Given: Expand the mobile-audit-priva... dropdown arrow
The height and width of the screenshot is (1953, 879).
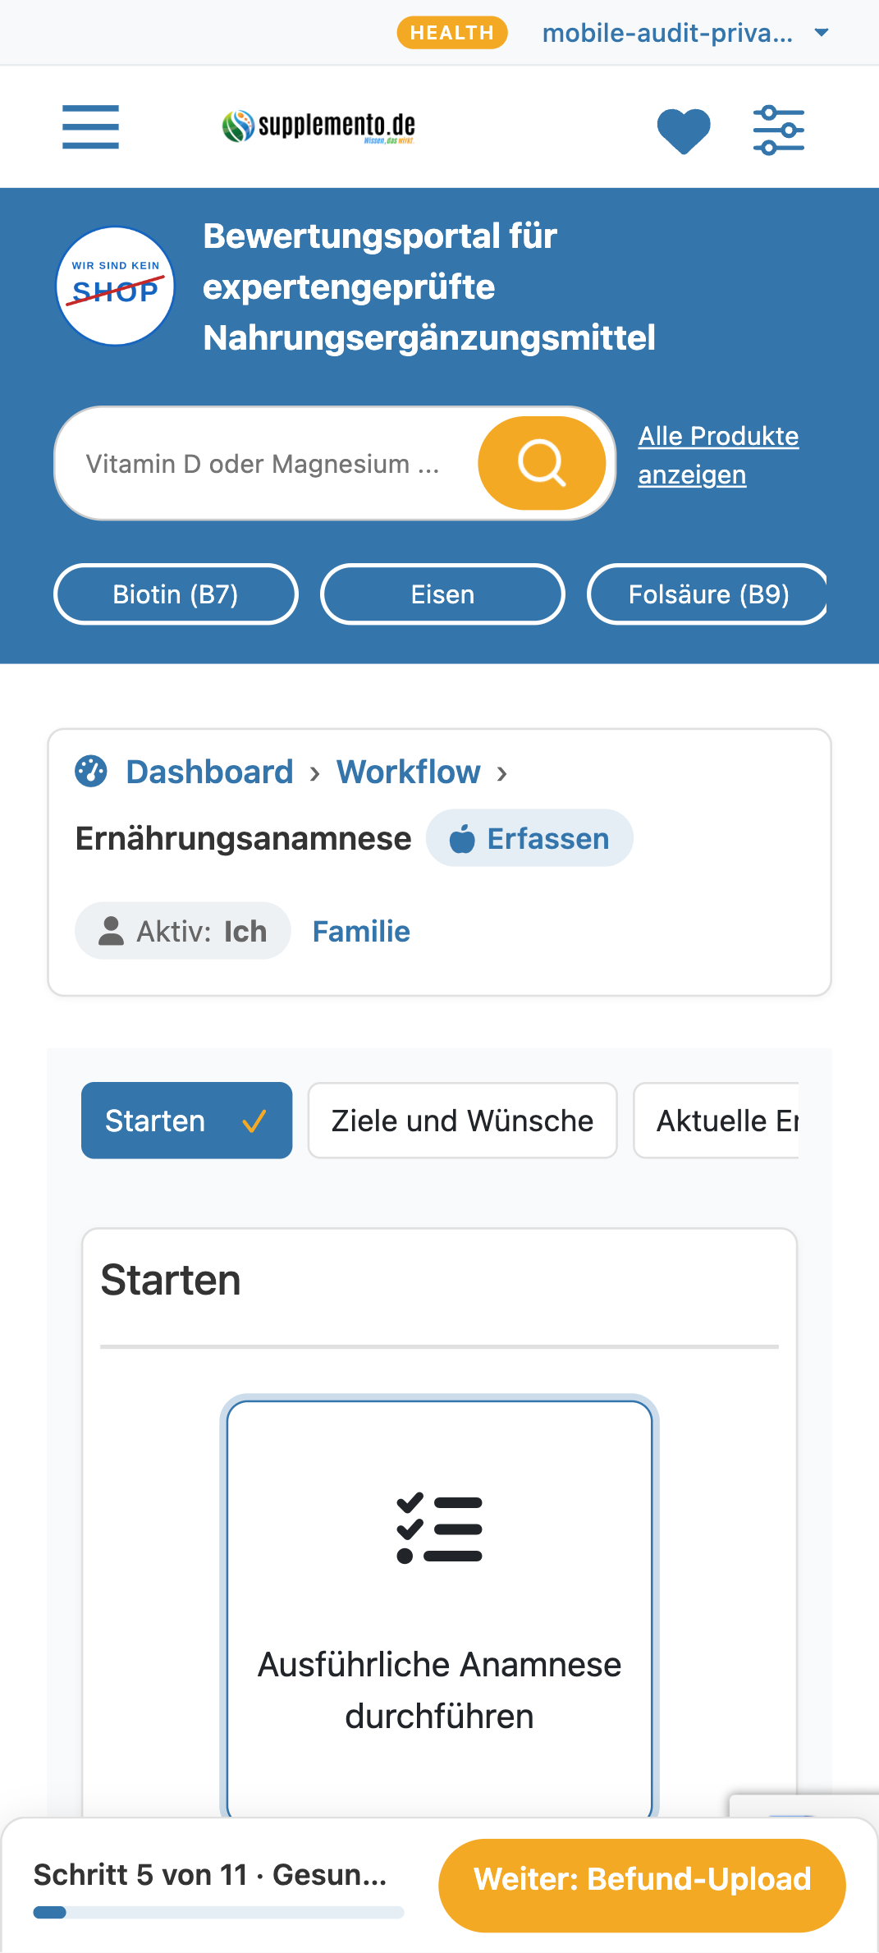Looking at the screenshot, I should pos(822,33).
